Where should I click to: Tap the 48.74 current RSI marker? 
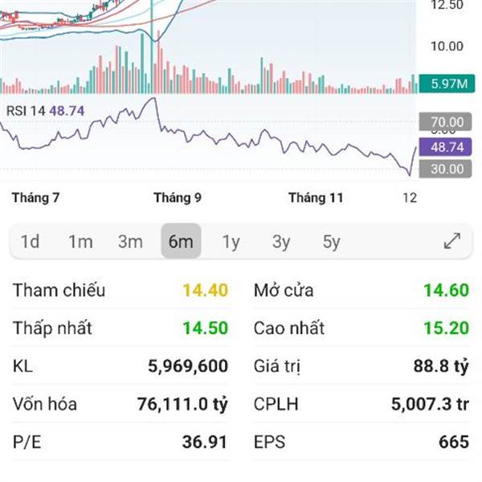click(447, 147)
